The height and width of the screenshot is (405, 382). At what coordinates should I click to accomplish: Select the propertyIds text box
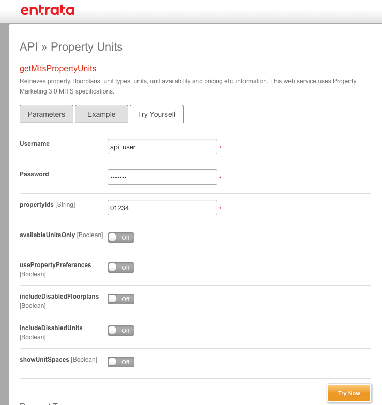(x=162, y=208)
